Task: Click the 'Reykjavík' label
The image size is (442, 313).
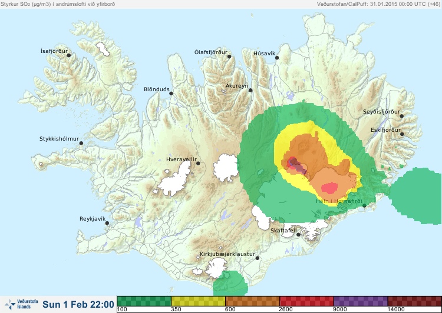Action: click(x=93, y=219)
